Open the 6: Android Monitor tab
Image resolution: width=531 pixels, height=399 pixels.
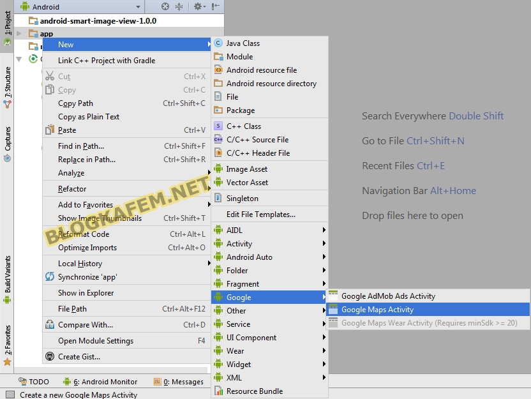(x=100, y=382)
